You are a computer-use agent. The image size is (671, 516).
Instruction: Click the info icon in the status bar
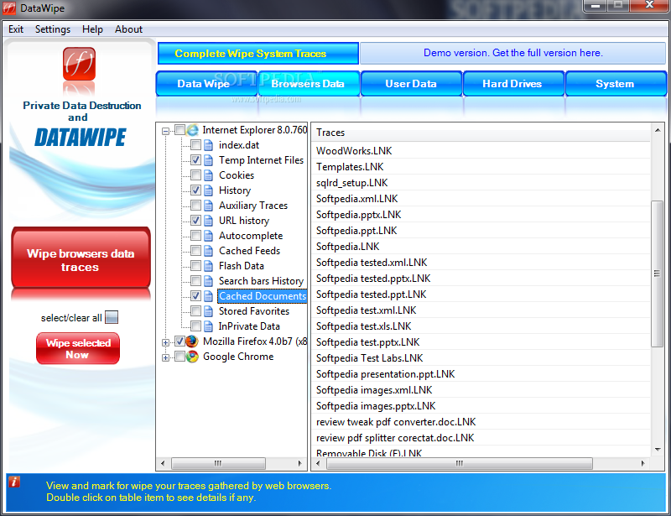(x=14, y=482)
